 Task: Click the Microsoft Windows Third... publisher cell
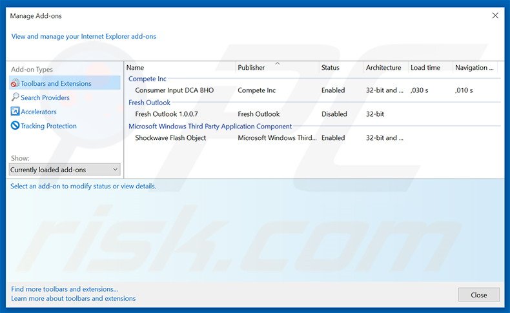(277, 138)
